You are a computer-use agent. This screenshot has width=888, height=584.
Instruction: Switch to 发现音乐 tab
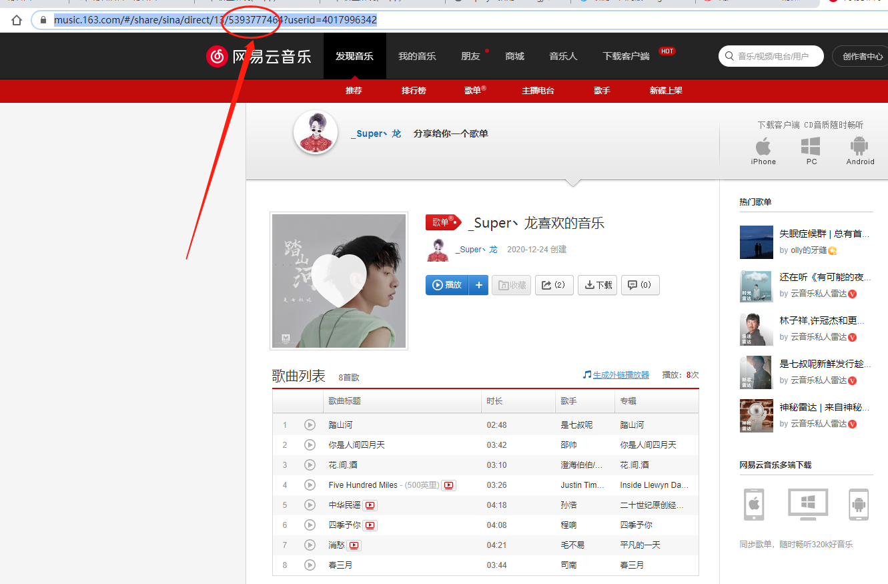click(354, 56)
